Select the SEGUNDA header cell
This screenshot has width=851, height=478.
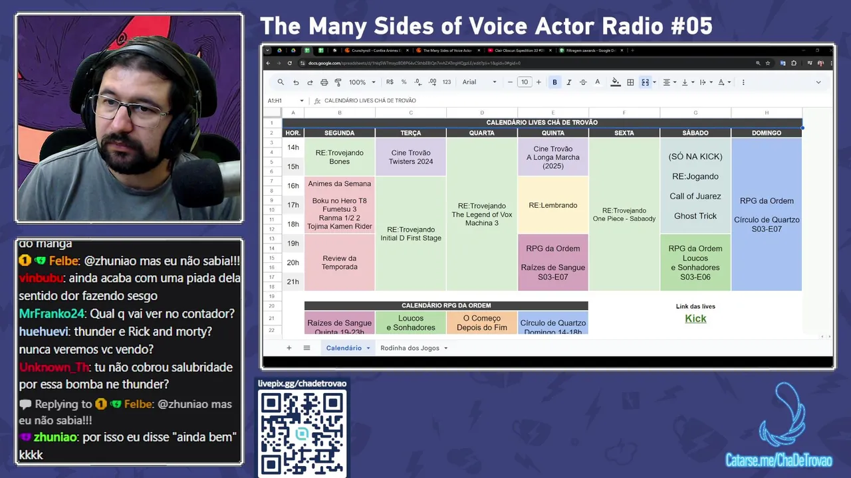(x=340, y=133)
